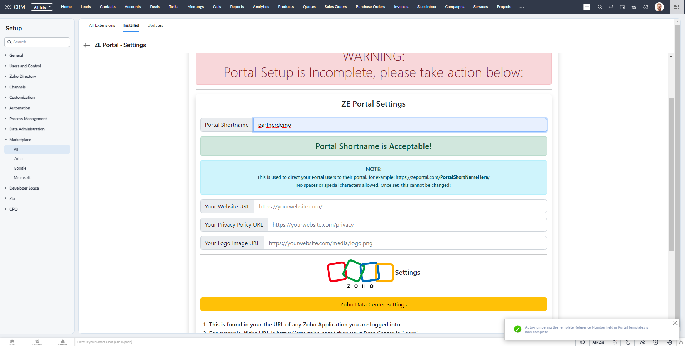Open the announcements megaphone icon
685x346 pixels.
click(582, 342)
